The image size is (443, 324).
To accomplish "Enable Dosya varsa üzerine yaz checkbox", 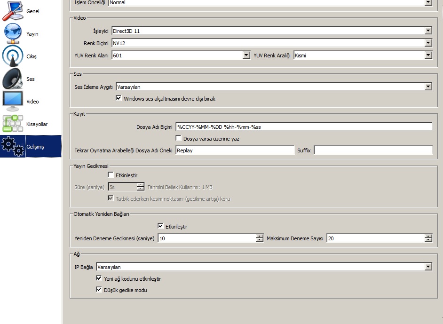I will (x=178, y=138).
